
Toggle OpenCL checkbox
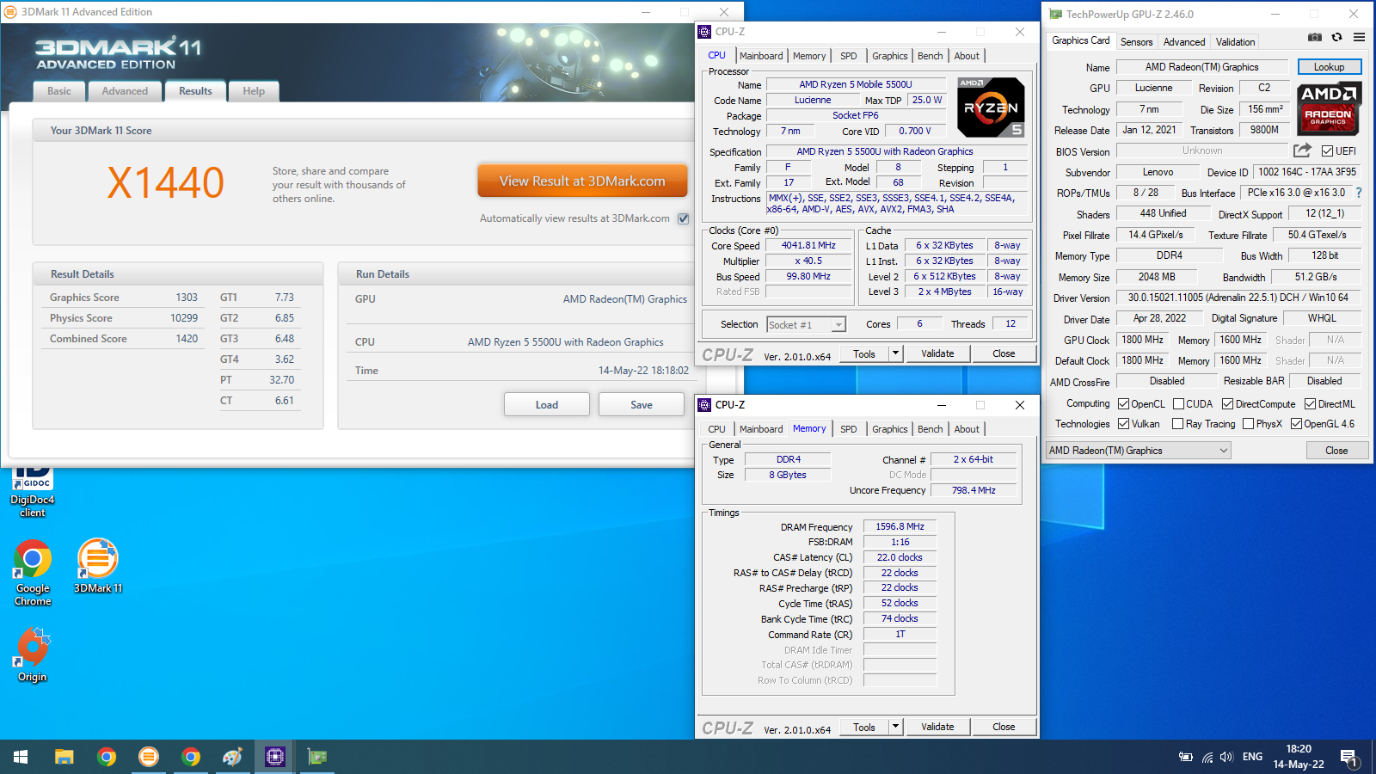click(x=1123, y=403)
